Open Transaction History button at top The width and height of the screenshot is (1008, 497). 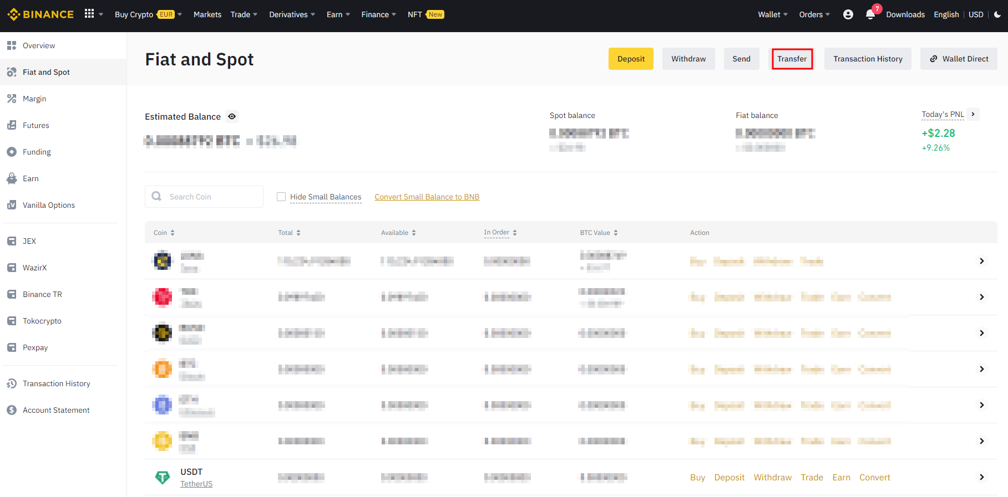(x=868, y=59)
